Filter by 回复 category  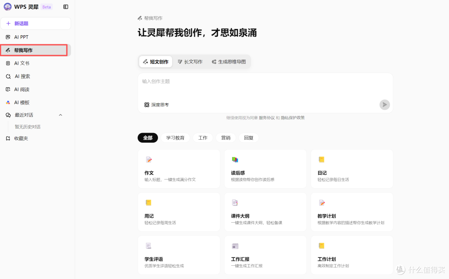[x=249, y=138]
